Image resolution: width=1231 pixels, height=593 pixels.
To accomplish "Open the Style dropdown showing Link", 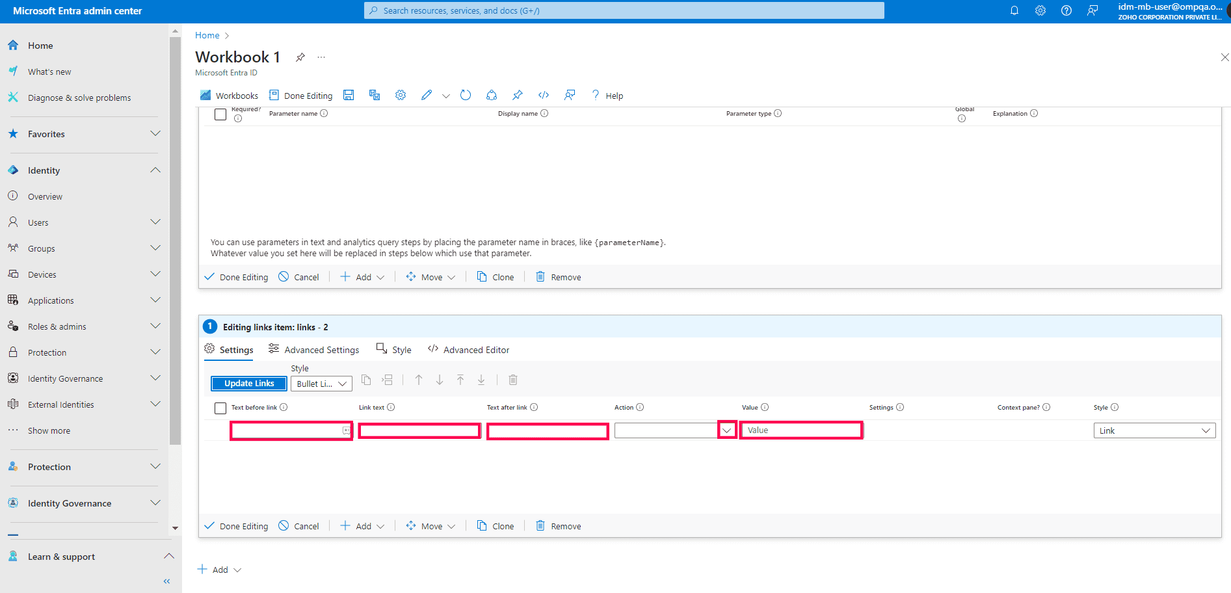I will (1154, 430).
